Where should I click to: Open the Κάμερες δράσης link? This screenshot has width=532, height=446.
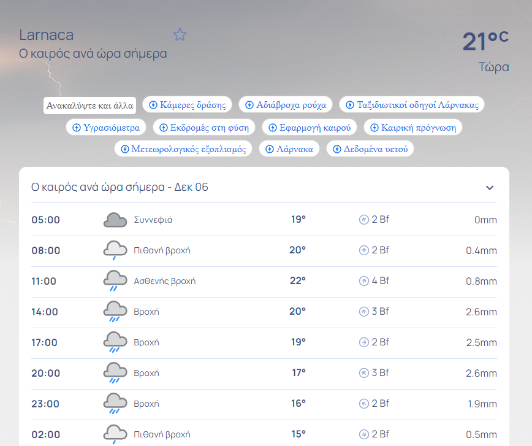coord(188,105)
